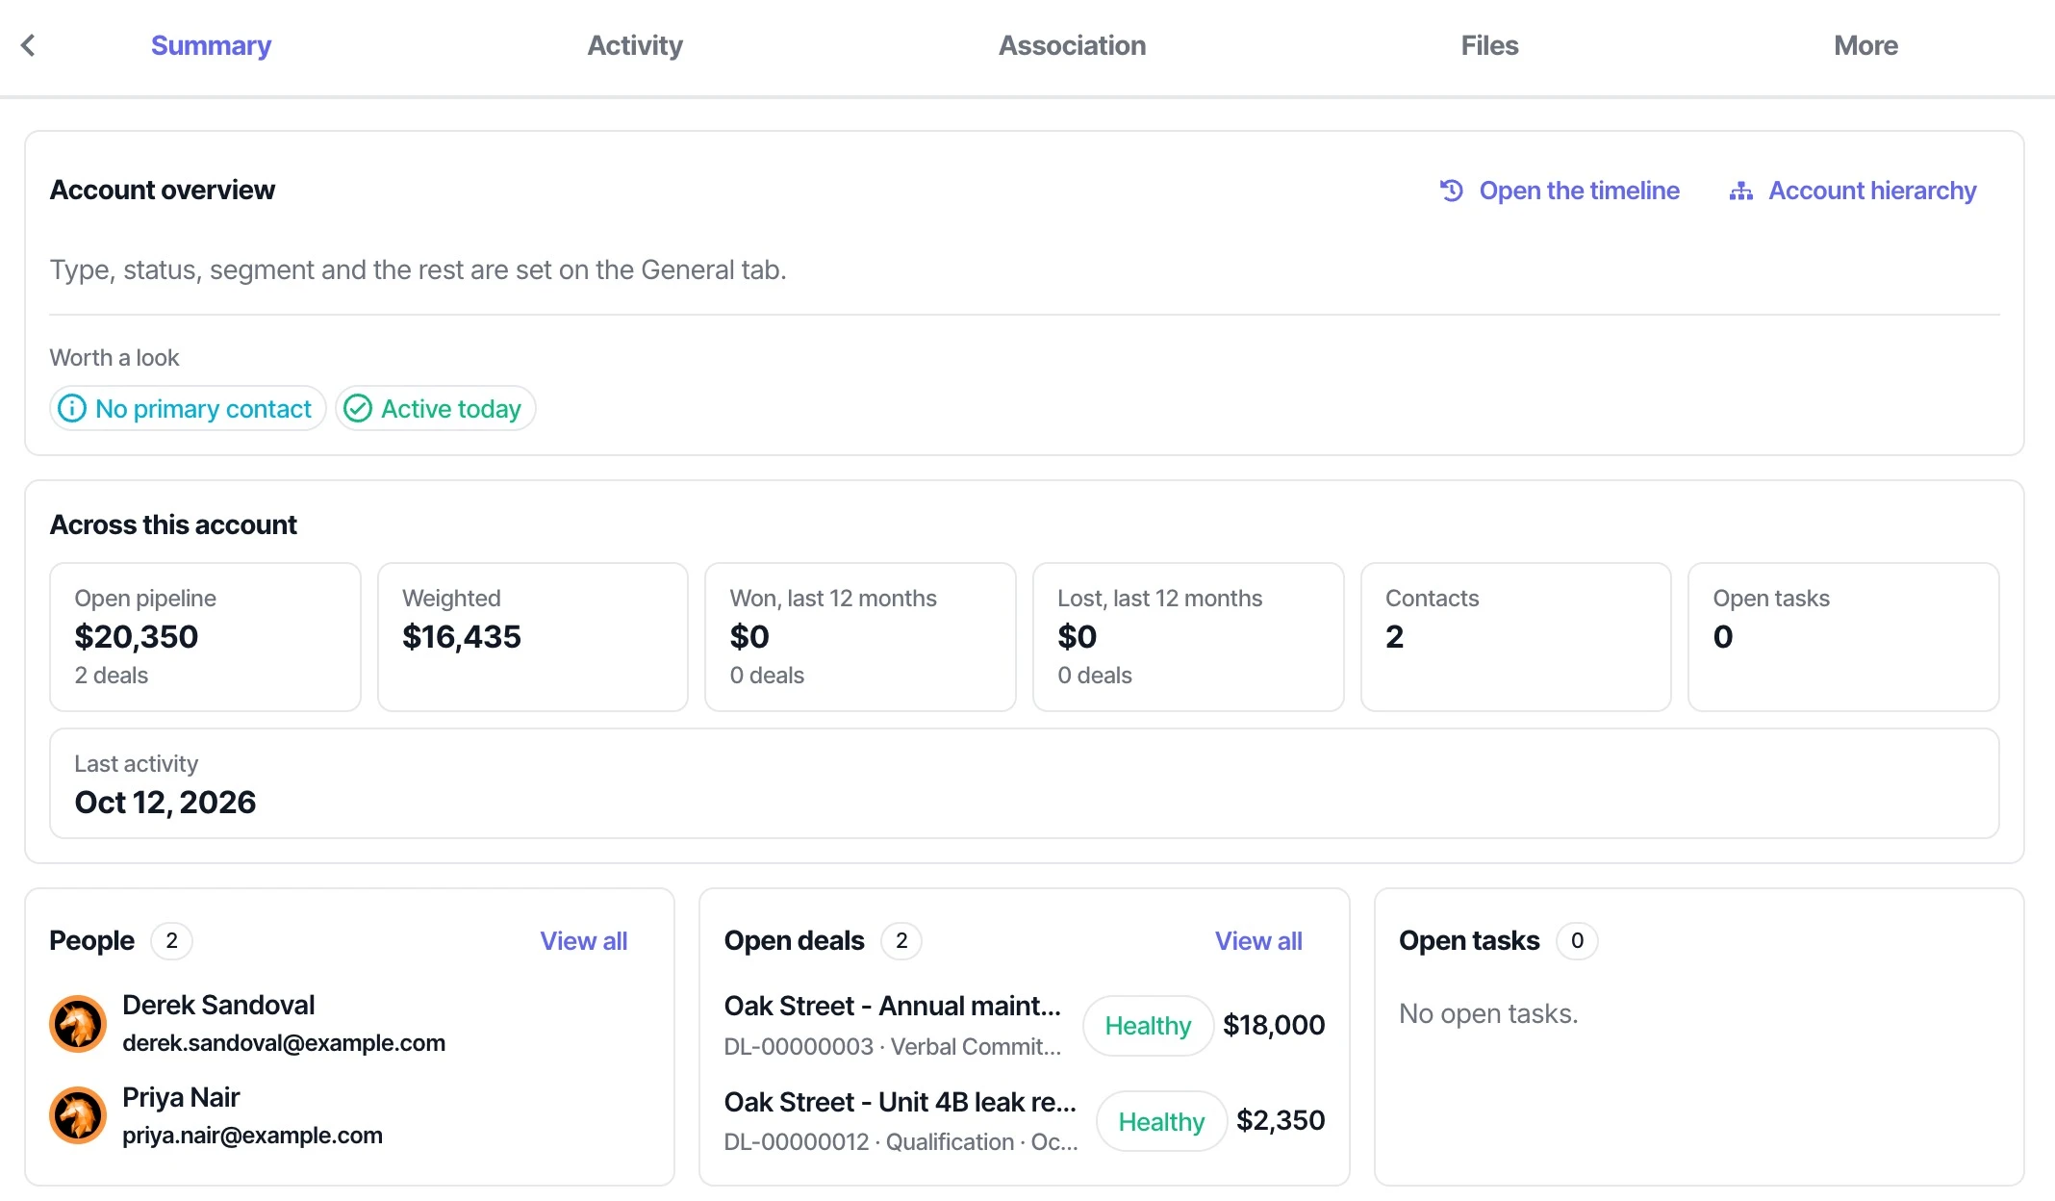Viewport: 2055px width, 1201px height.
Task: Click the timeline history icon
Action: click(1452, 191)
